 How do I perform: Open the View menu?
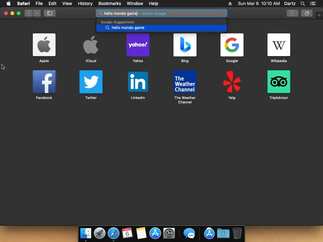click(67, 3)
